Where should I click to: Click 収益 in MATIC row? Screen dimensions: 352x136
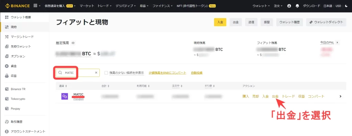301,96
